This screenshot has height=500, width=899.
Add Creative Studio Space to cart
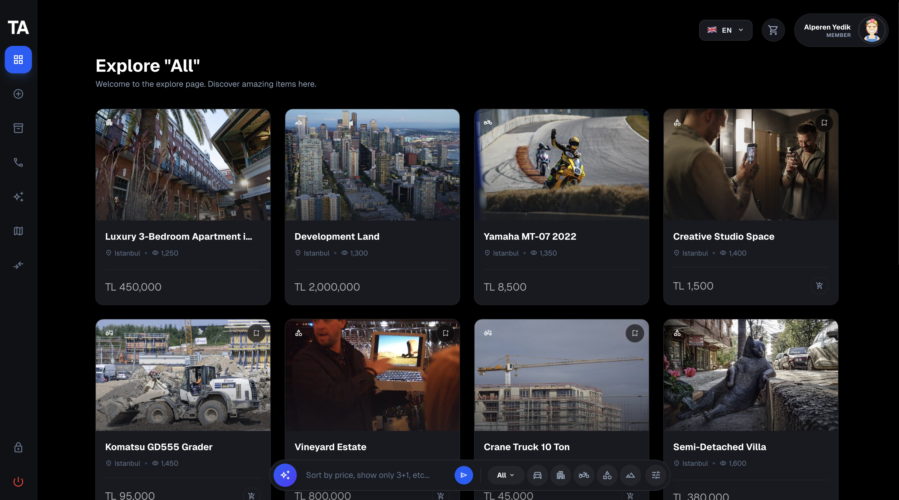click(819, 286)
